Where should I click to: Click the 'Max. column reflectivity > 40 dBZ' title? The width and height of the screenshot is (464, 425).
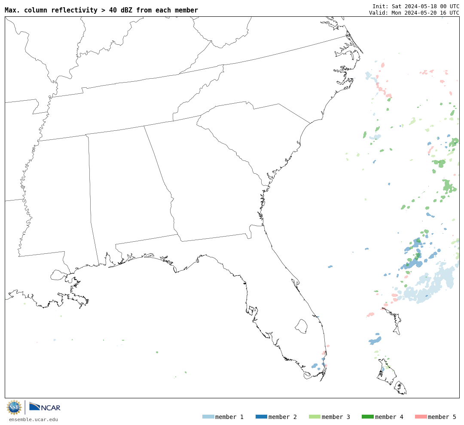pos(101,10)
